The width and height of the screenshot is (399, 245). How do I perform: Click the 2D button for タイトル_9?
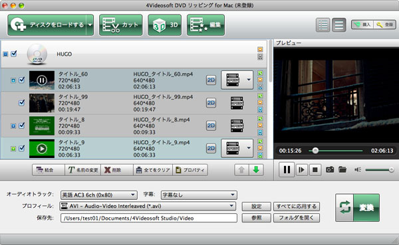click(x=211, y=148)
